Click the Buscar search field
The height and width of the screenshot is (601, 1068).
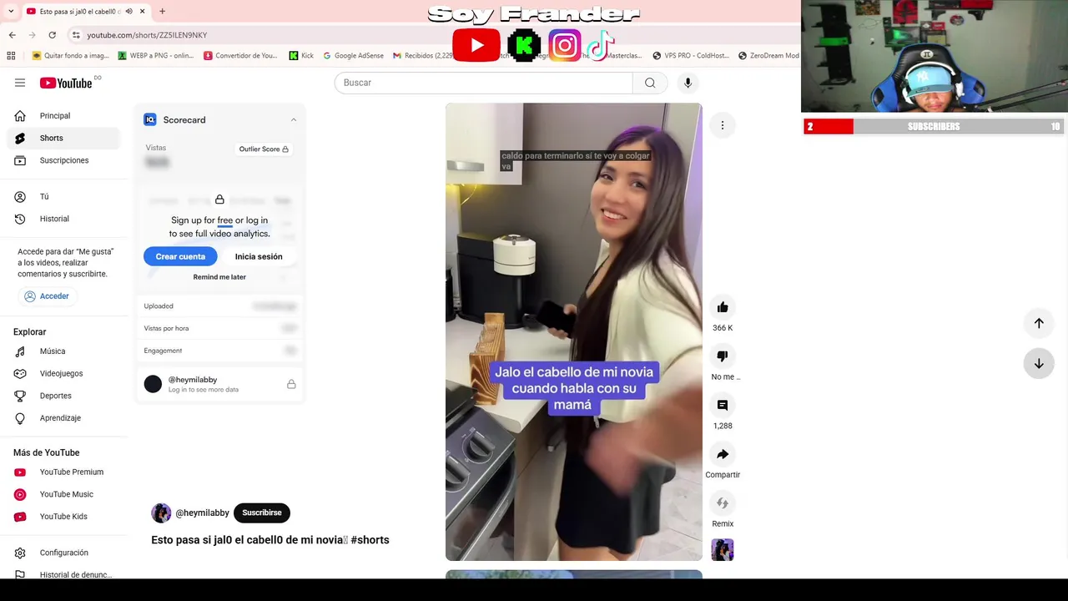click(x=484, y=83)
